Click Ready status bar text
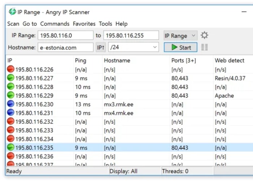Image resolution: width=253 pixels, height=181 pixels. pos(14,171)
